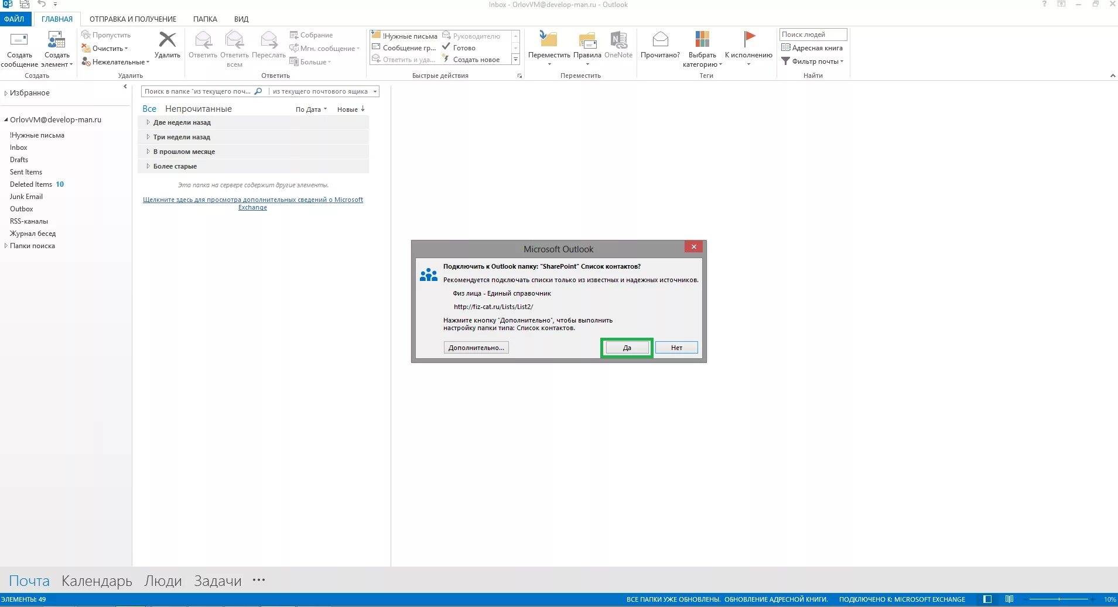Click the Поиск людей field
Screen dimensions: 1118x607
point(813,35)
